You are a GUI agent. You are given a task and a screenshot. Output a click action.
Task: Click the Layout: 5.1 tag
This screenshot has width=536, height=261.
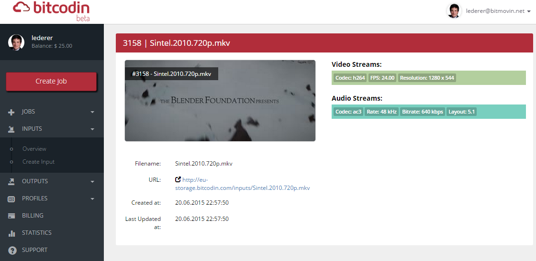[x=461, y=112]
